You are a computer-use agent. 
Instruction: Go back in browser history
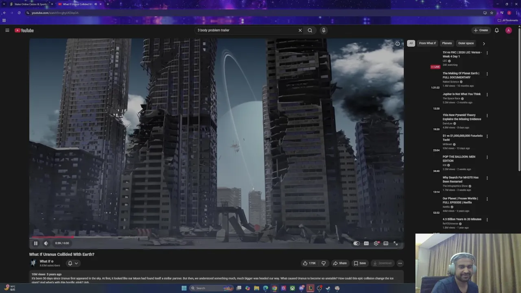(x=4, y=13)
